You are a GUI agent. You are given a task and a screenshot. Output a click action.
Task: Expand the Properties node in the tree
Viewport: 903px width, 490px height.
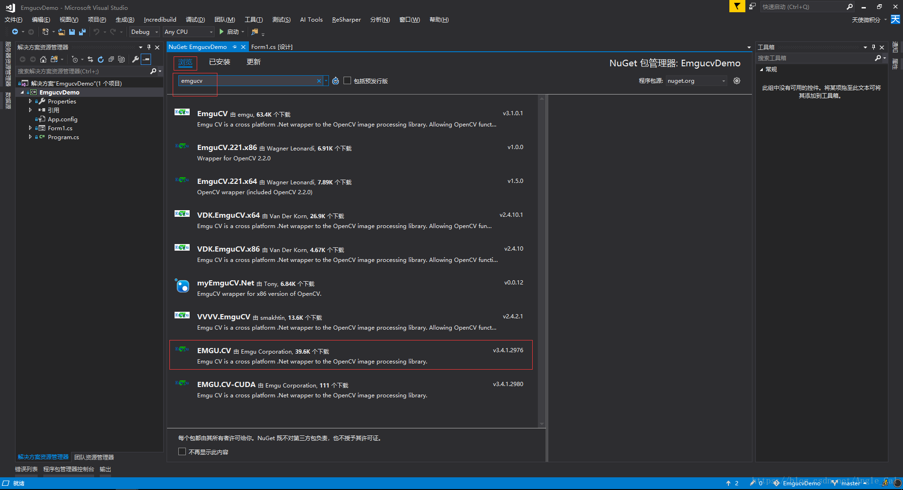(30, 101)
